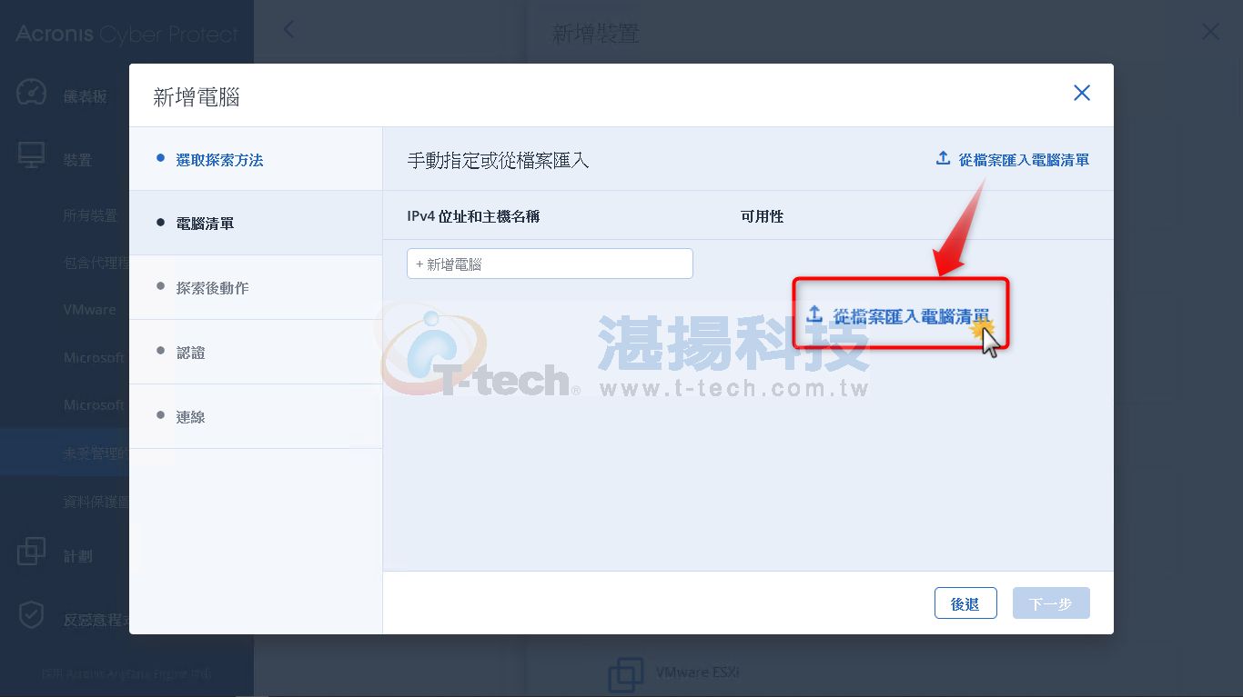Open 所有裝置 in the sidebar
This screenshot has height=697, width=1243.
click(90, 215)
